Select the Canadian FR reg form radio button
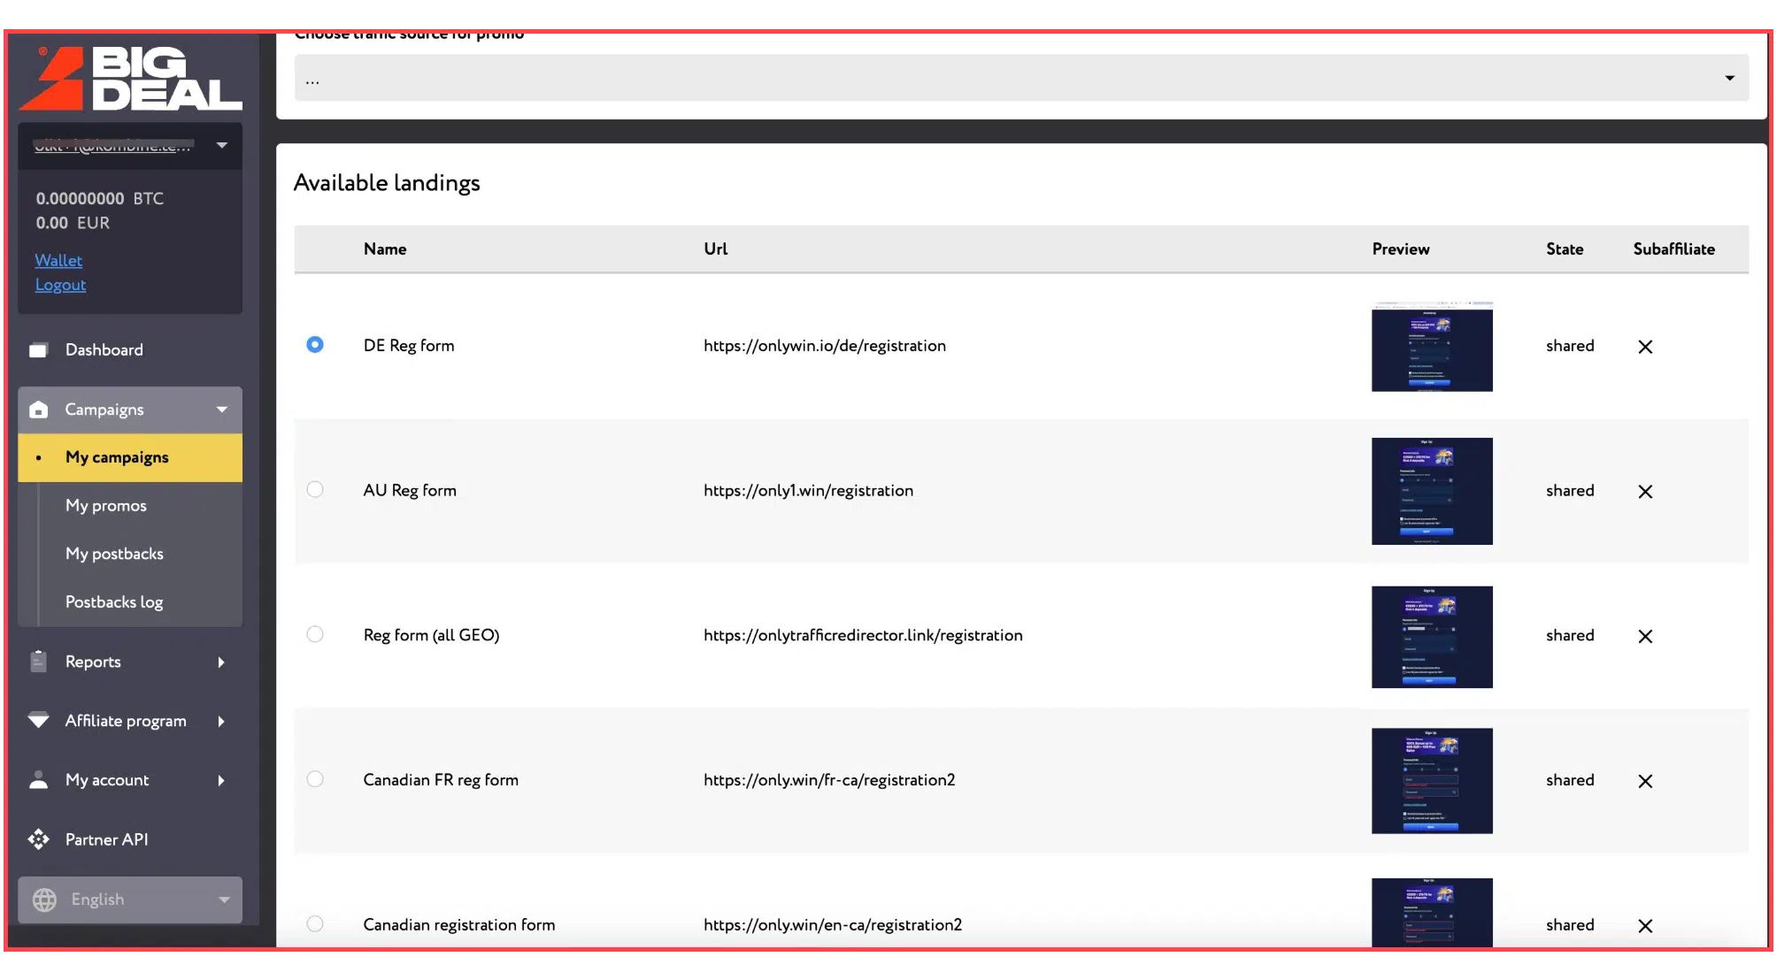This screenshot has height=980, width=1777. pyautogui.click(x=315, y=779)
